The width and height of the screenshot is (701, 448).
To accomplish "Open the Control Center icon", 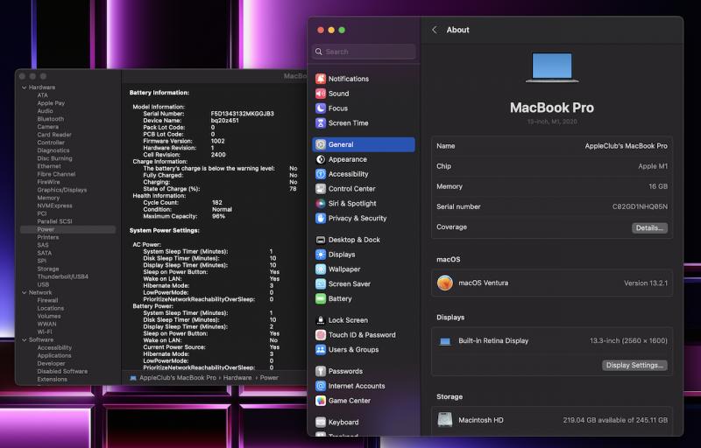I will [x=320, y=189].
